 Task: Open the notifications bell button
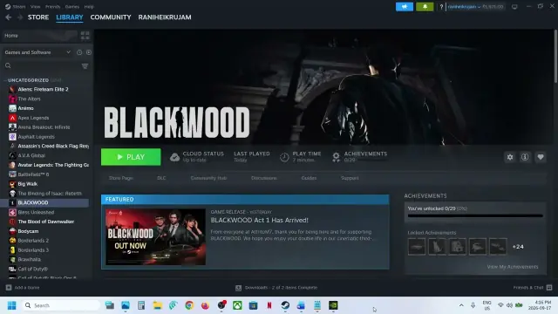point(425,6)
